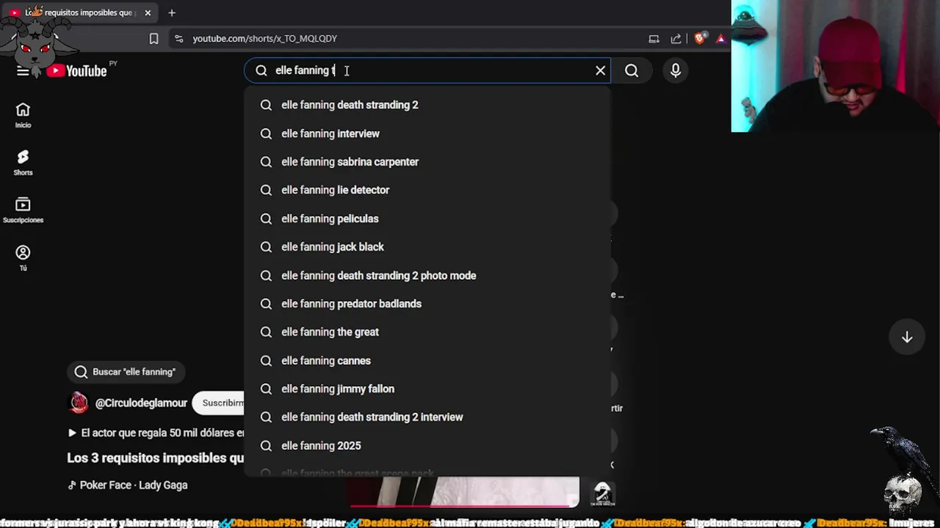Open Brave Rewards triangle icon
This screenshot has width=940, height=528.
pyautogui.click(x=721, y=39)
